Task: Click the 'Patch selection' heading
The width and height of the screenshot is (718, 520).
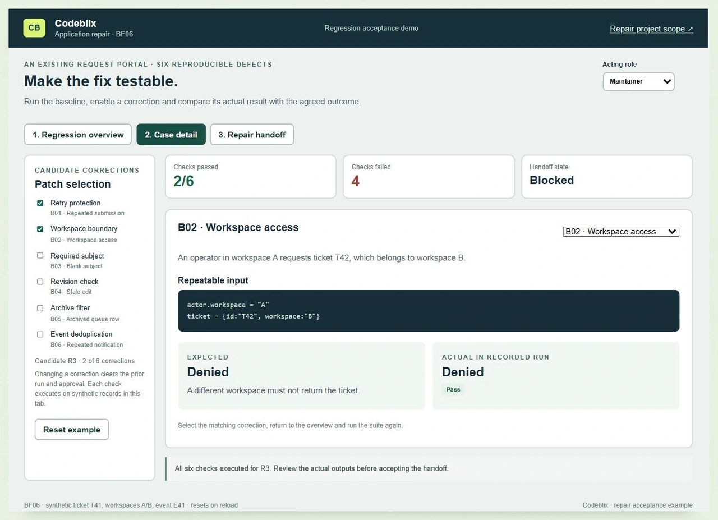Action: coord(73,184)
